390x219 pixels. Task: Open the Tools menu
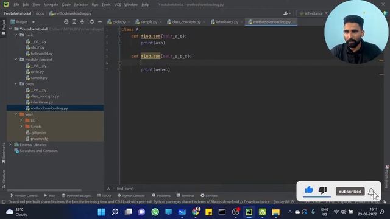[x=106, y=5]
